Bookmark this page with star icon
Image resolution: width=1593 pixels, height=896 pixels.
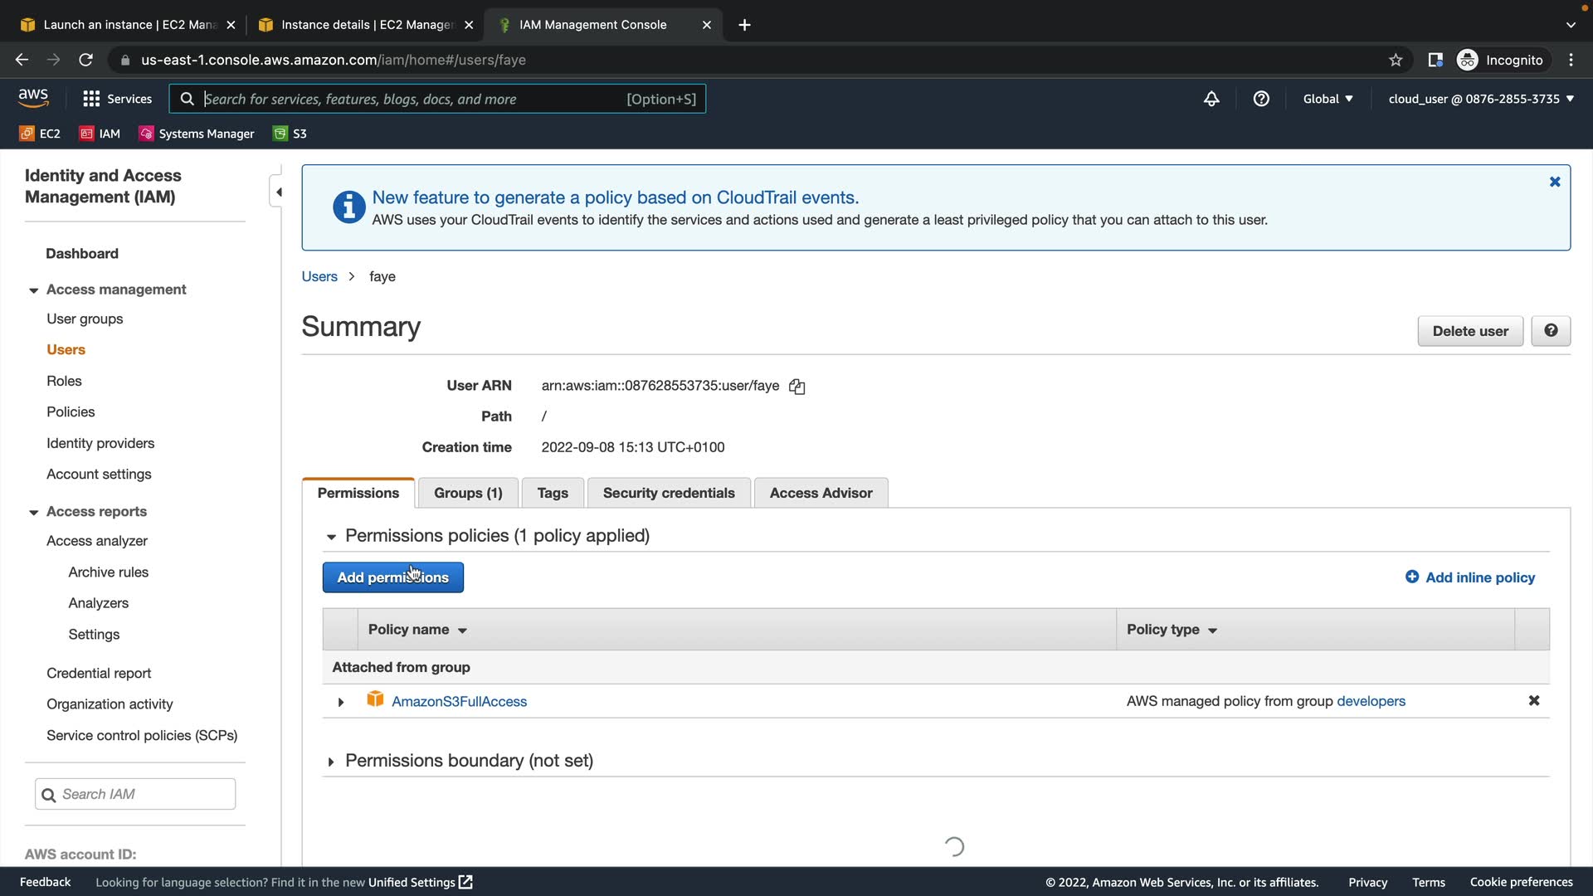(x=1396, y=60)
